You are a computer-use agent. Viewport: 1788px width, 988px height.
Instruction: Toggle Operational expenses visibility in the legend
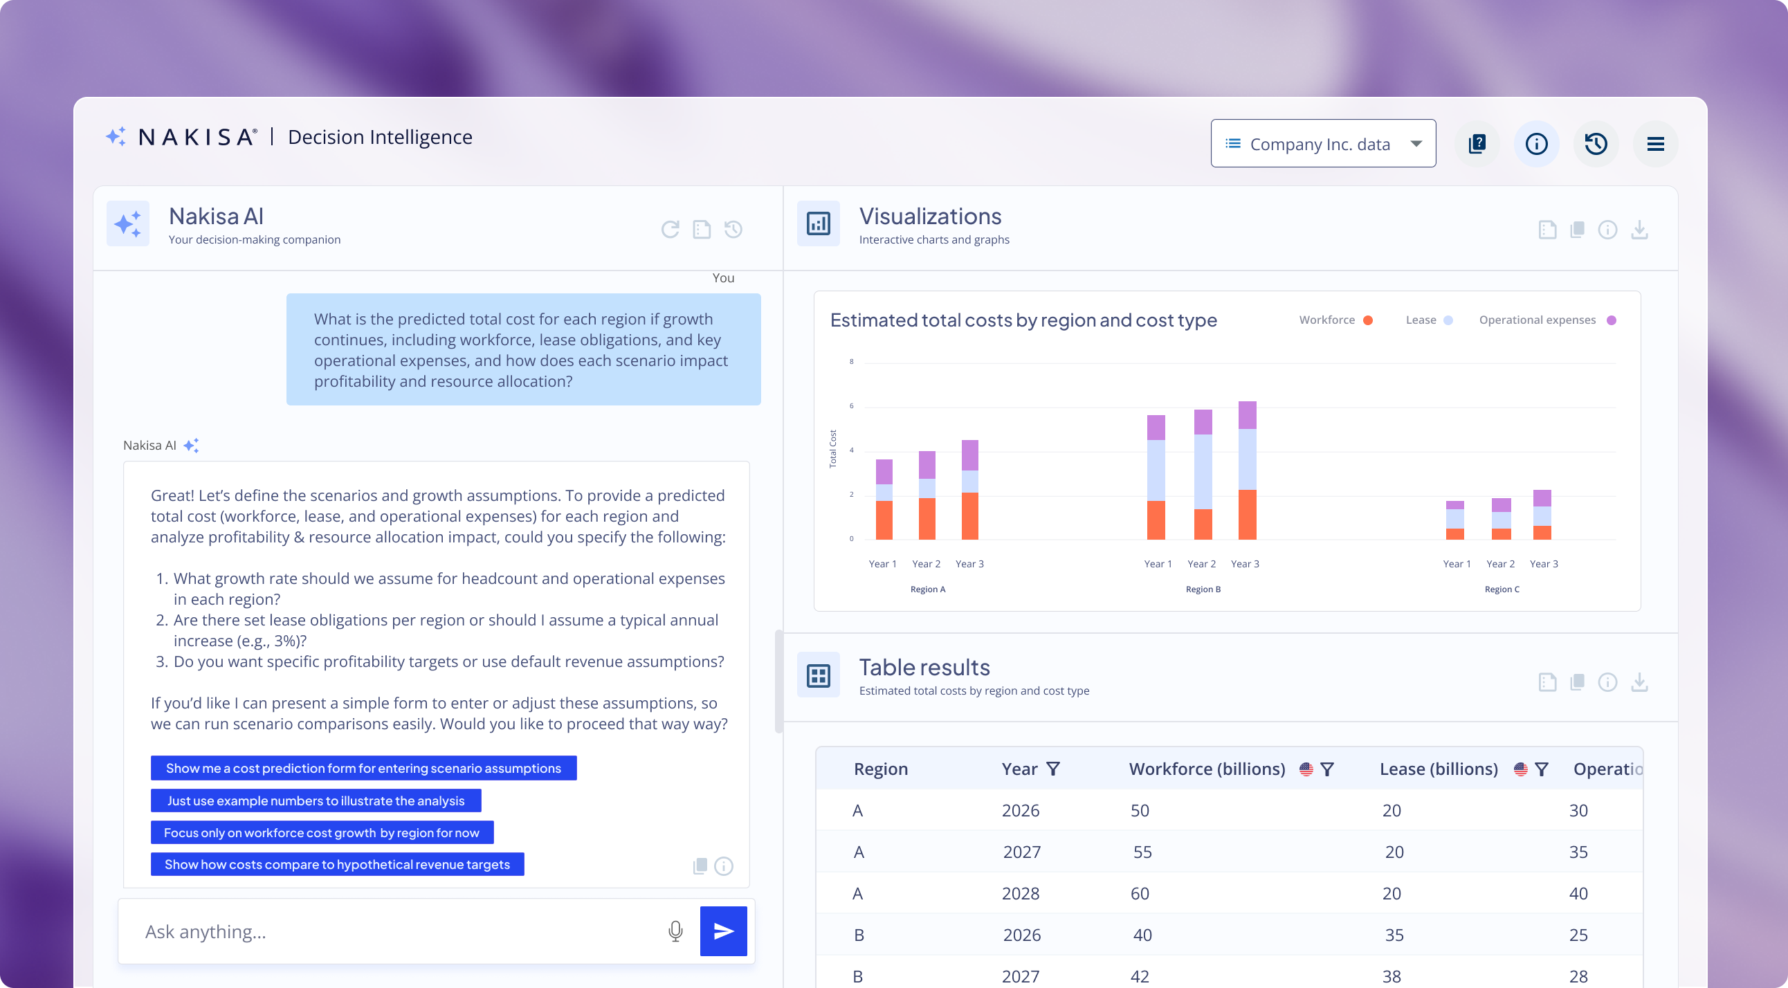(1538, 320)
